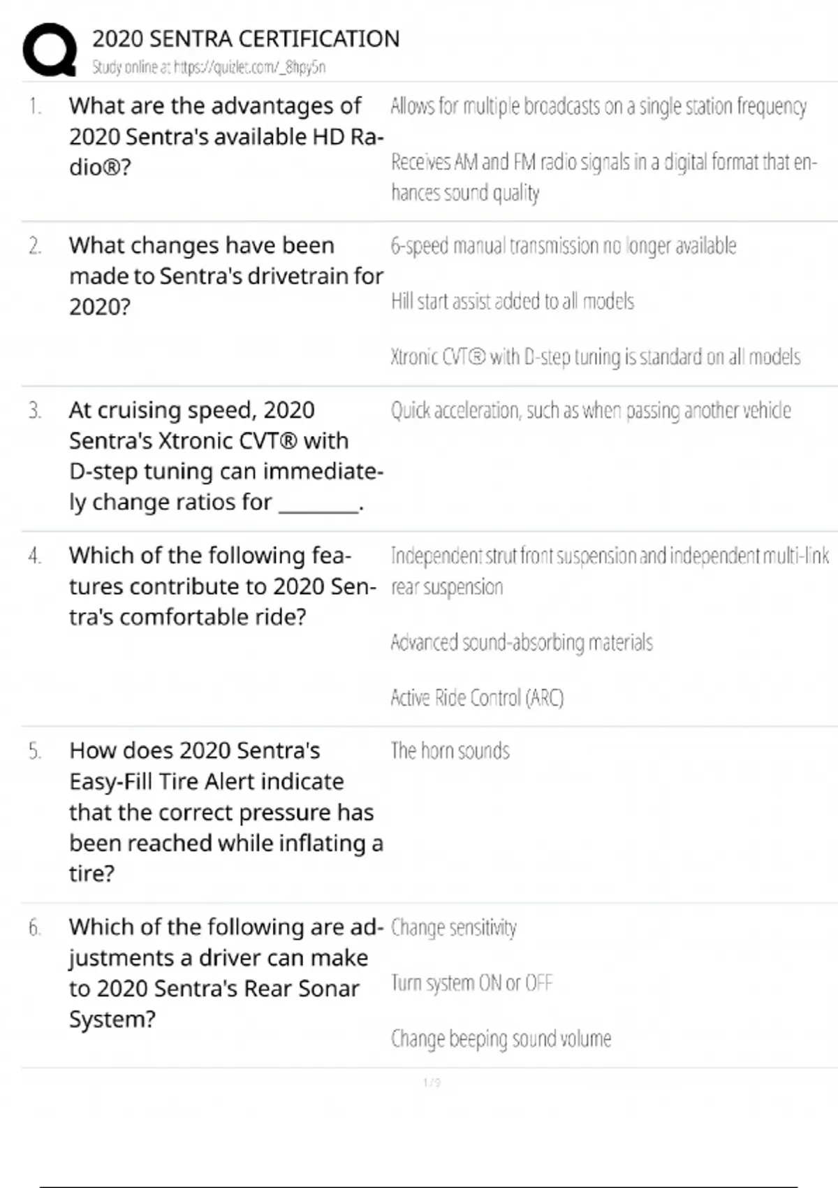Click the Active Ride Control (ARC) answer
Image resolution: width=838 pixels, height=1188 pixels.
(x=477, y=697)
